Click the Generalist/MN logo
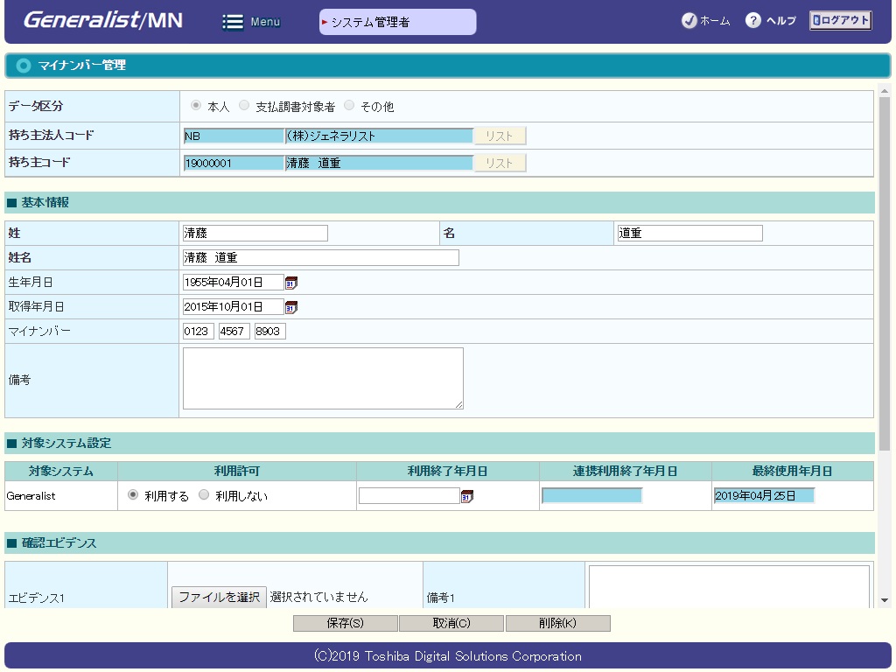The height and width of the screenshot is (672, 896). pyautogui.click(x=102, y=20)
